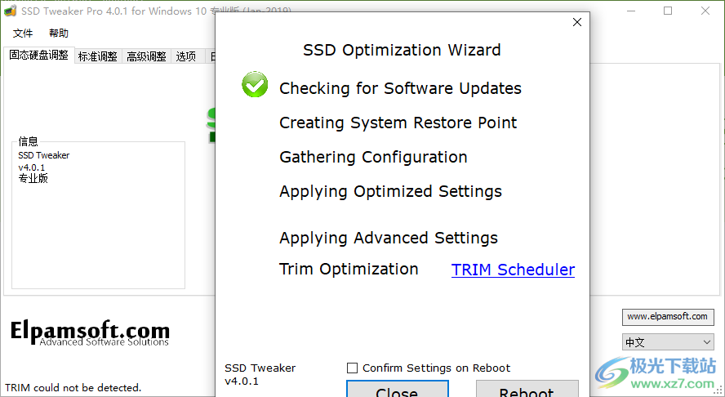Image resolution: width=725 pixels, height=397 pixels.
Task: Click the Gathering Configuration step
Action: click(374, 158)
